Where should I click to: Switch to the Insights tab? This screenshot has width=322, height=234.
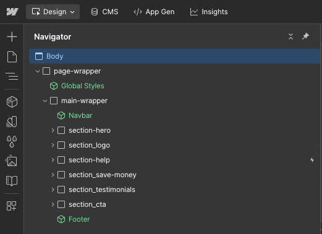point(209,12)
